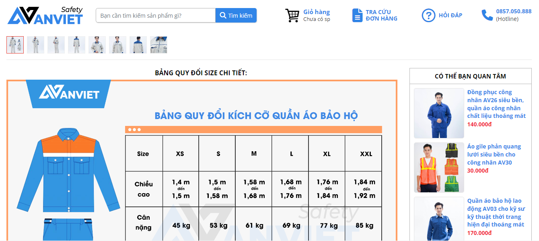Viewport: 539px width, 241px height.
Task: Open the TRA CỨU ĐƠN HÀNG link
Action: click(x=381, y=15)
